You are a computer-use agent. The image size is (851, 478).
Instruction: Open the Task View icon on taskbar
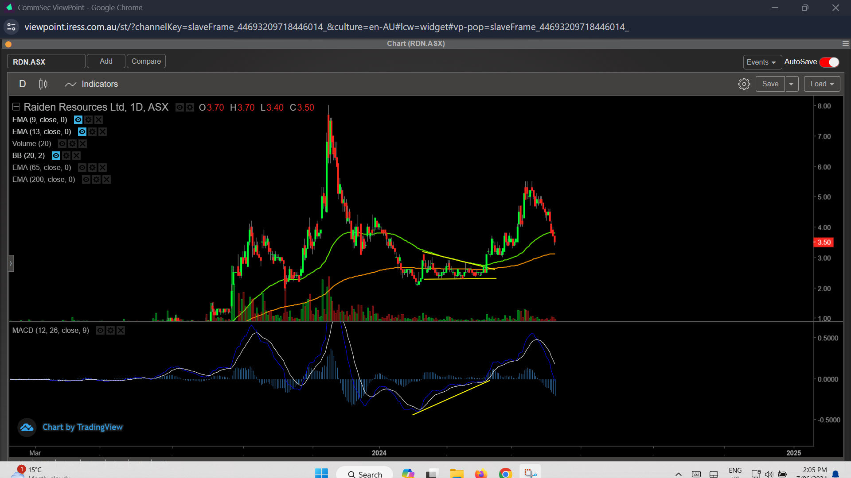(x=432, y=474)
